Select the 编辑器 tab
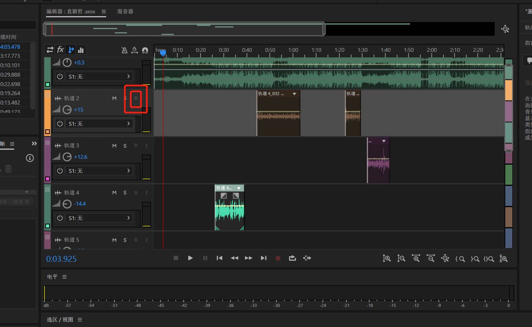This screenshot has height=327, width=532. tap(71, 12)
